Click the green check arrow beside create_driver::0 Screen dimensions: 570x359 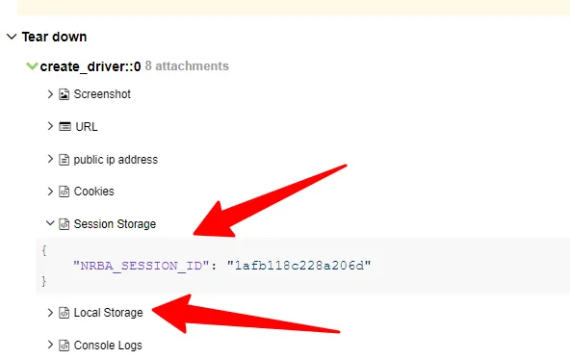click(x=32, y=66)
